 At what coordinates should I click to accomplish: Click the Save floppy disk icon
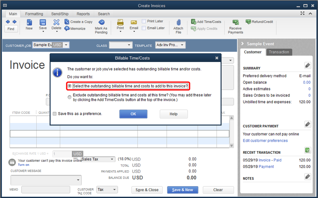pyautogui.click(x=43, y=22)
